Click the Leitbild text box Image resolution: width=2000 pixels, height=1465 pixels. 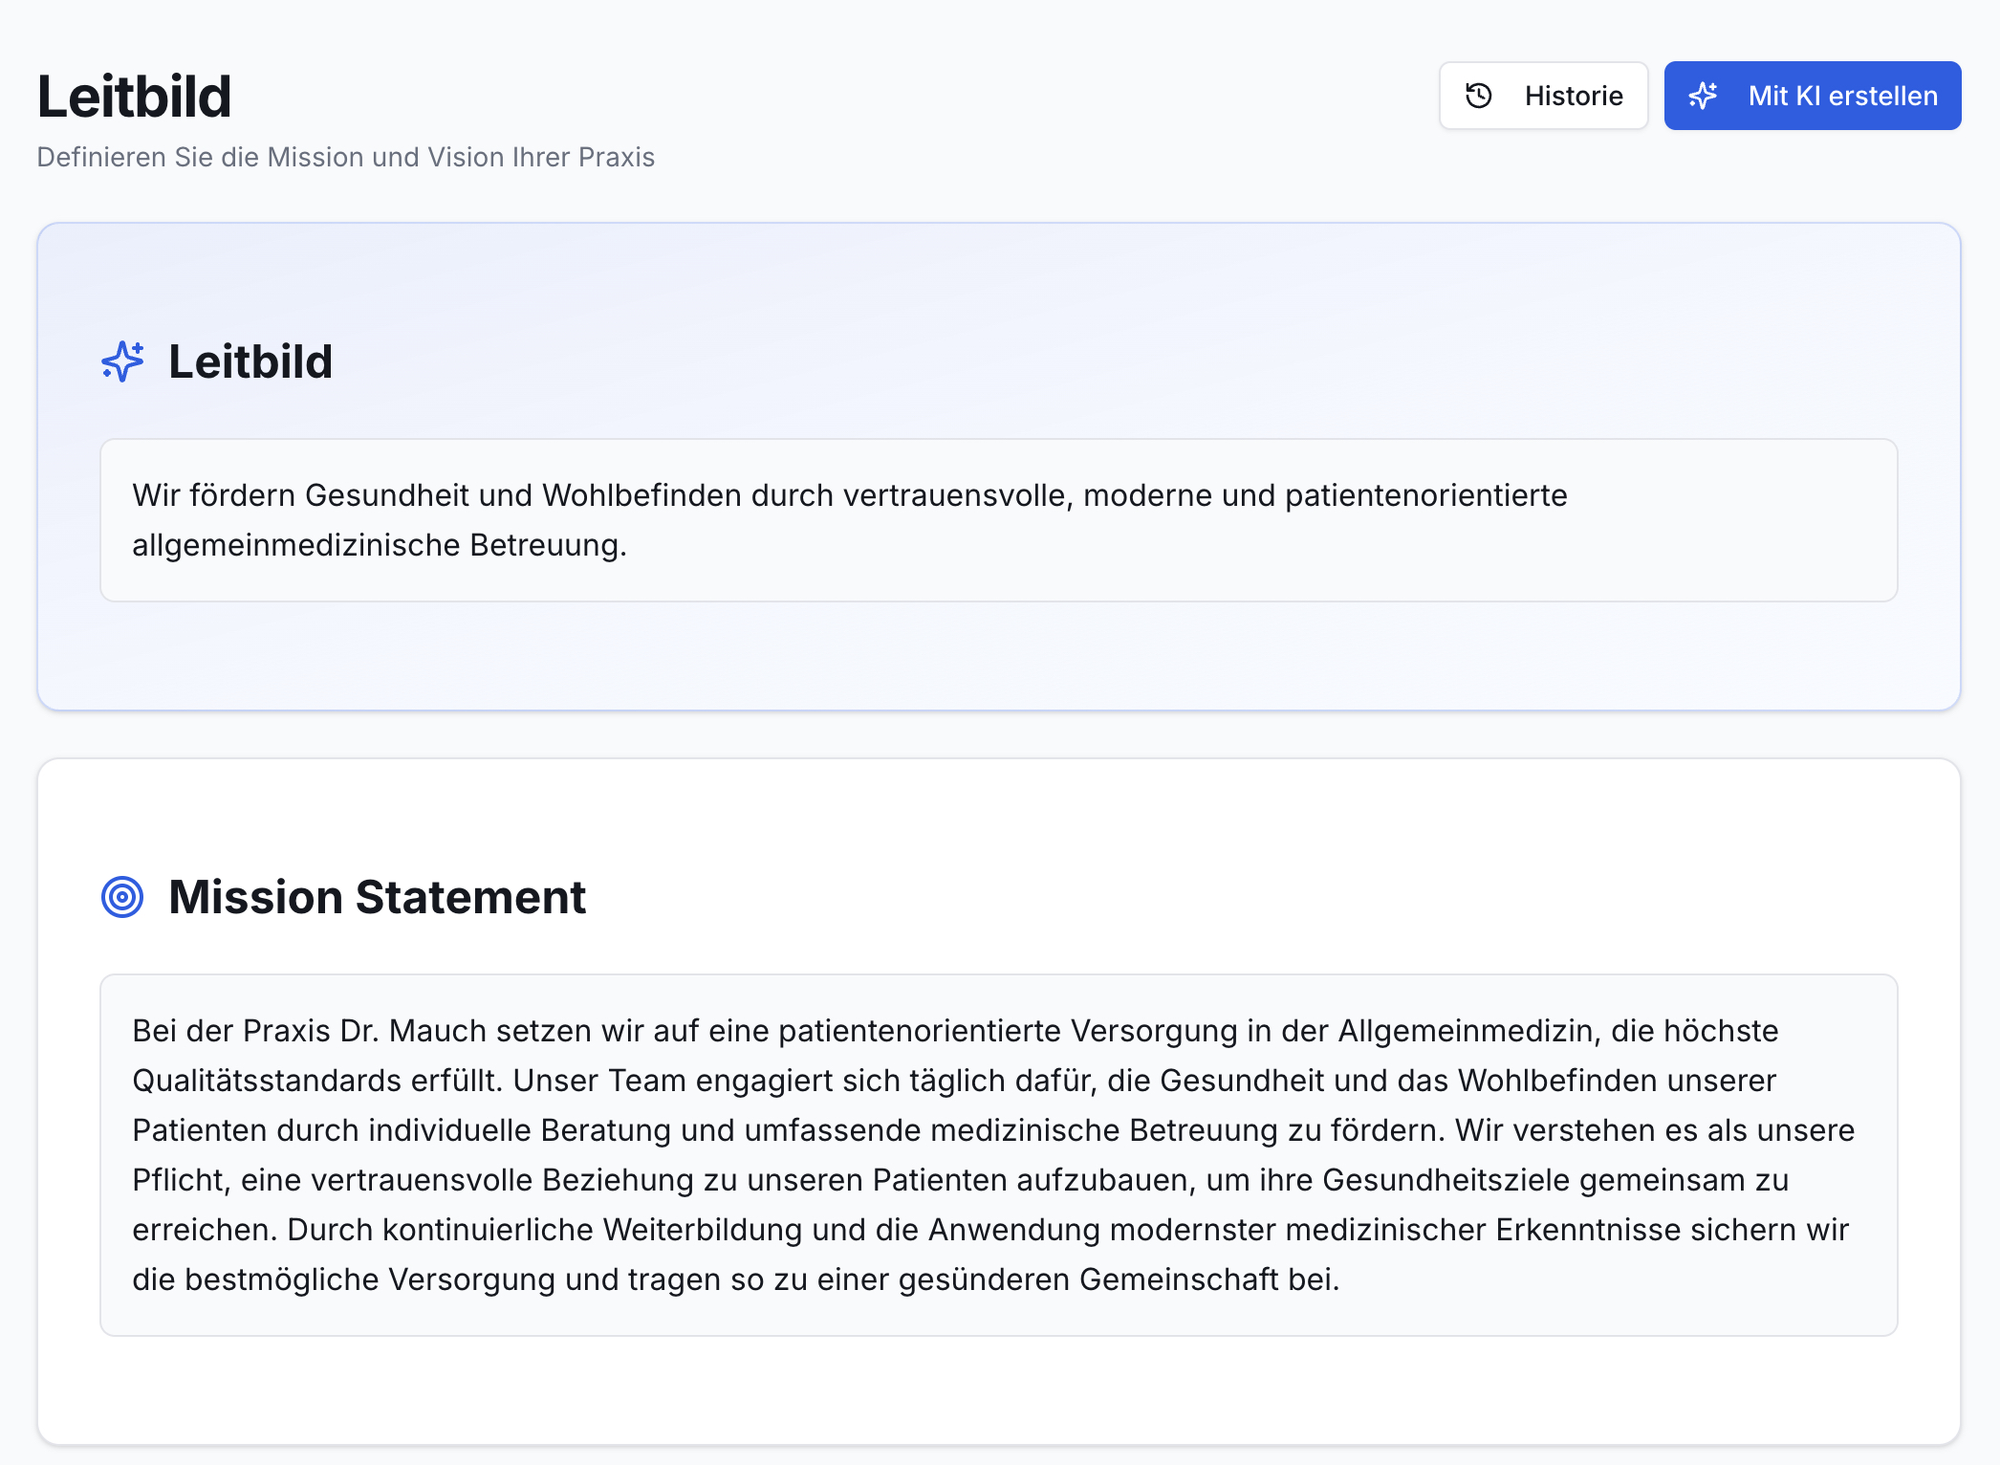click(x=999, y=520)
